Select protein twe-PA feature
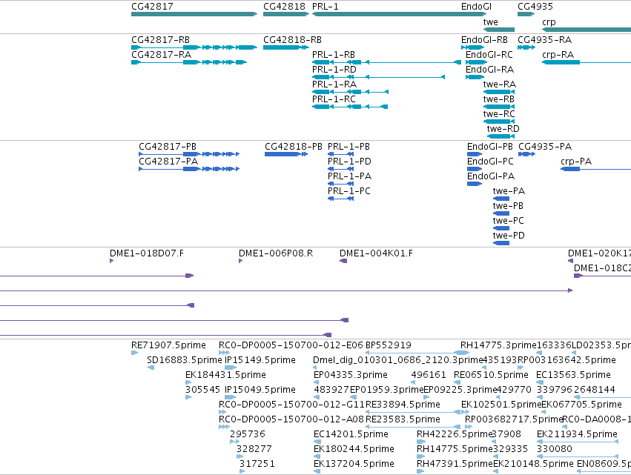This screenshot has height=475, width=631. [501, 199]
